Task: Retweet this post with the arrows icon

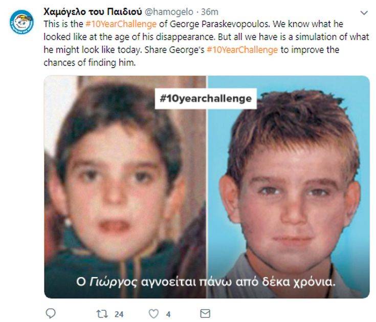Action: [x=102, y=314]
